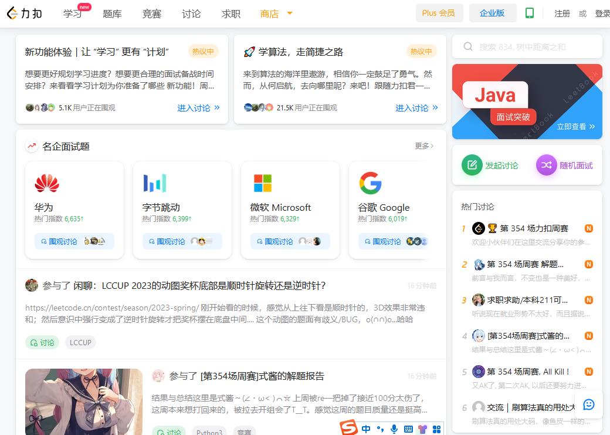610x435 pixels.
Task: Open the Java 面试突破 banner
Action: tap(527, 102)
